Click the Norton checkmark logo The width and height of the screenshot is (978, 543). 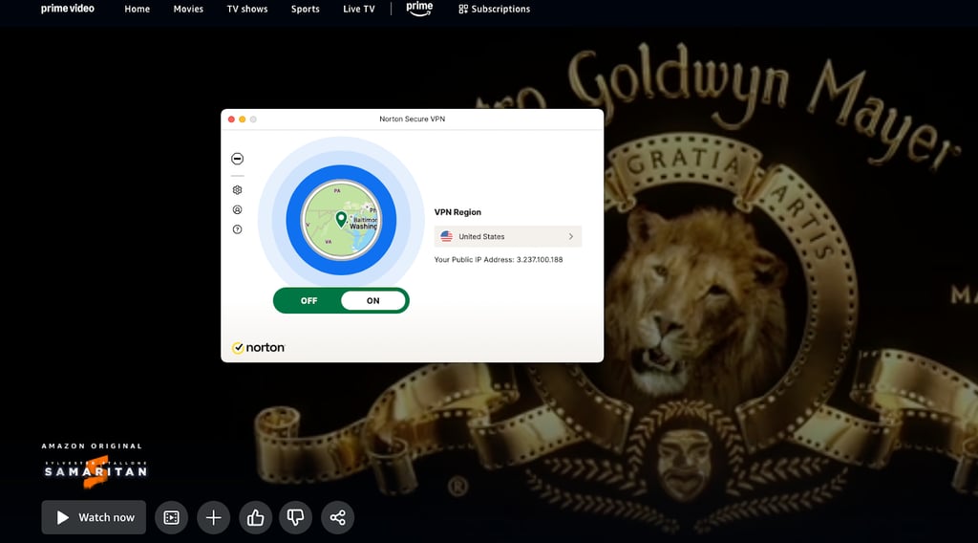258,348
